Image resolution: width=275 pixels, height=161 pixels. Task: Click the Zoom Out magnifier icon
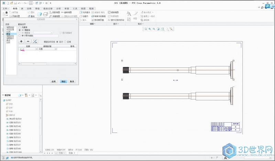coord(154,29)
